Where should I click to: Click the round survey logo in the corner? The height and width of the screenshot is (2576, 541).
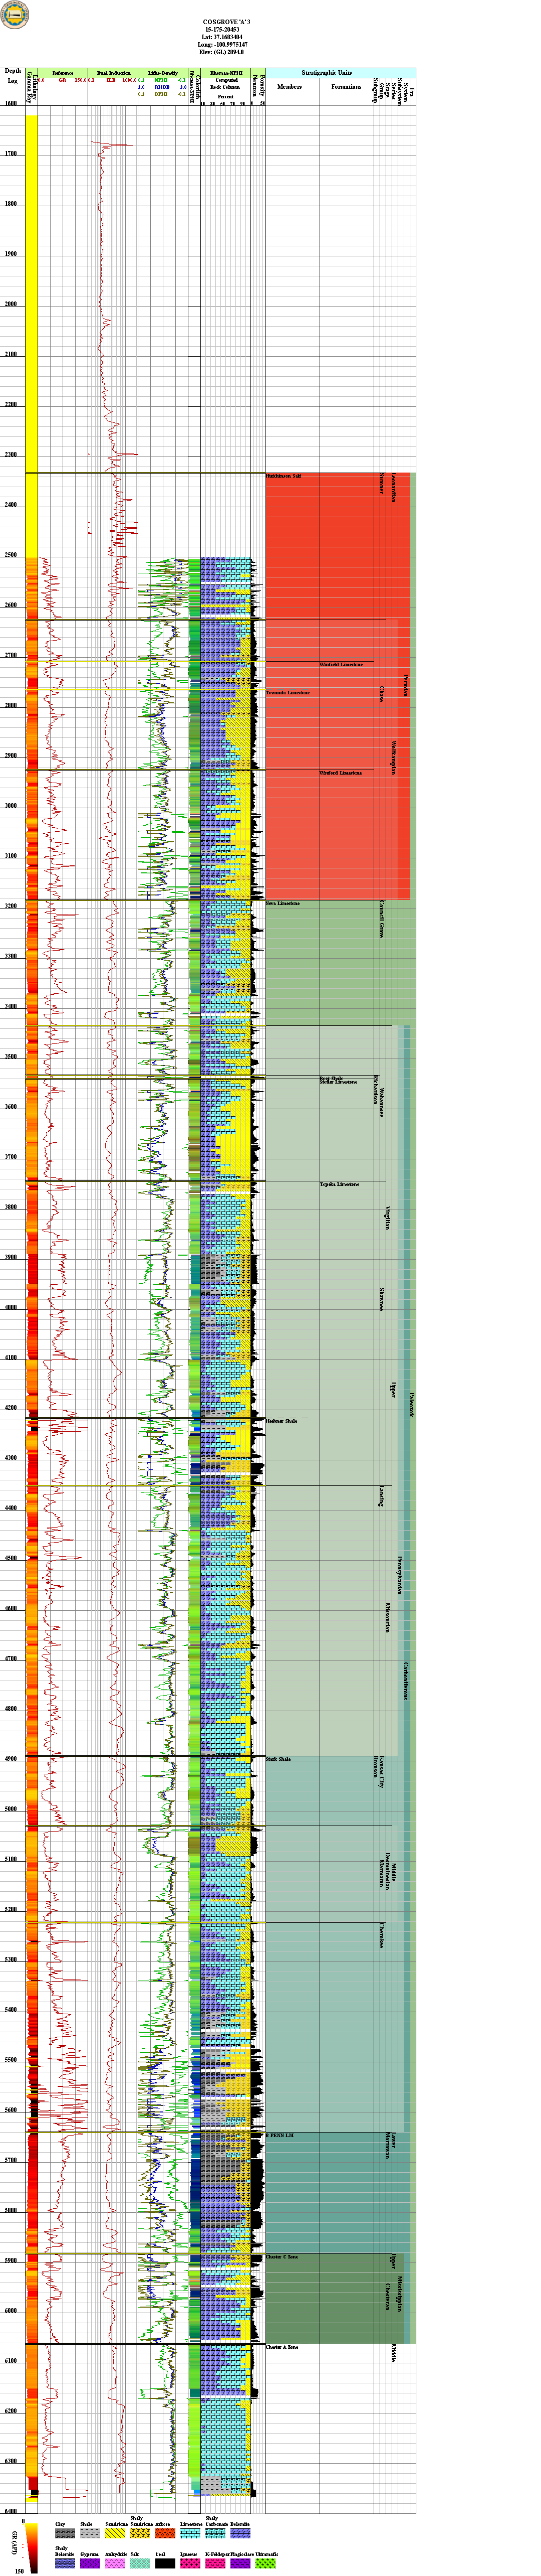[x=15, y=15]
